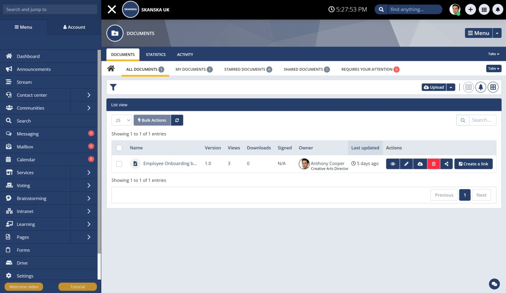Viewport: 506px width, 293px height.
Task: Switch to grid view icon
Action: click(493, 87)
